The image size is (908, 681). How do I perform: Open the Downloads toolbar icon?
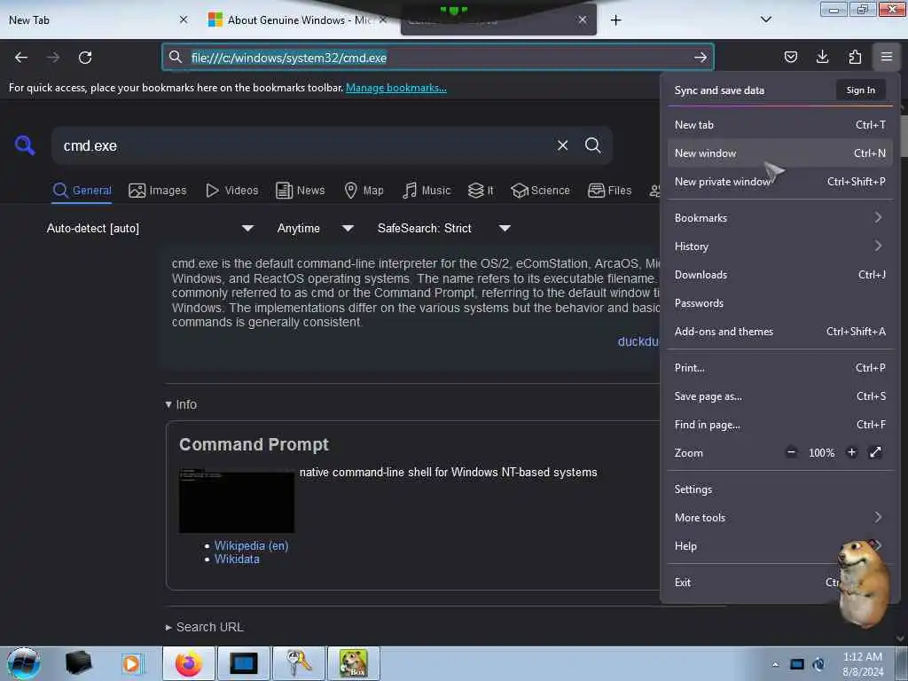point(822,57)
